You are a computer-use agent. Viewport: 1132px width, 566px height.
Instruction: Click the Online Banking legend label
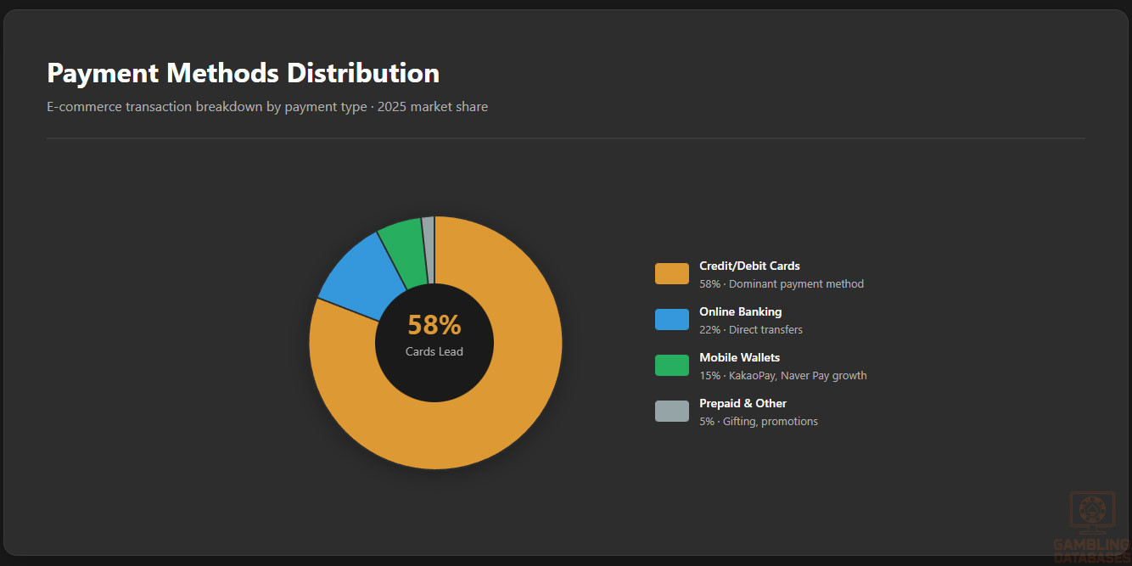click(x=740, y=311)
